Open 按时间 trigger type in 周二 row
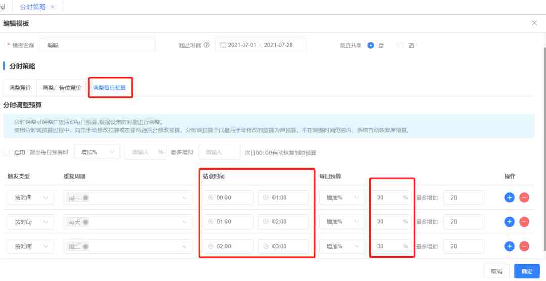Screen dimensions: 546x281 [x=31, y=246]
